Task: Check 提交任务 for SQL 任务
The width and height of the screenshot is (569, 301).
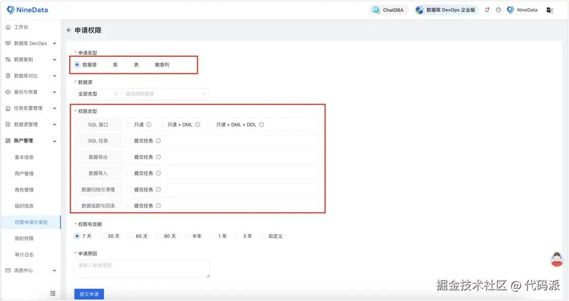Action: (129, 141)
